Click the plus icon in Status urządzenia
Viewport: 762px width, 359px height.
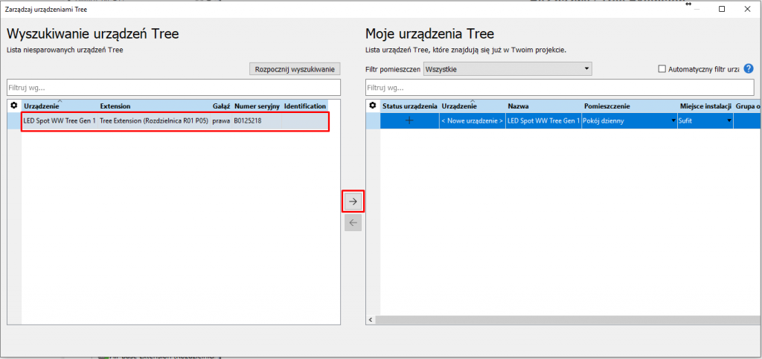click(x=409, y=120)
